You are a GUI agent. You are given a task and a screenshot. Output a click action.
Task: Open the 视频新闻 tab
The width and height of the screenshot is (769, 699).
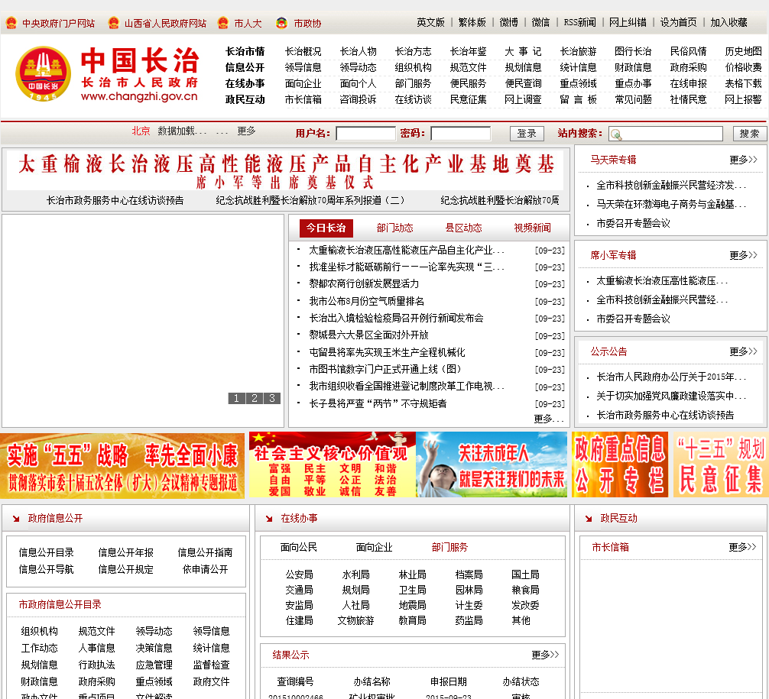(532, 228)
